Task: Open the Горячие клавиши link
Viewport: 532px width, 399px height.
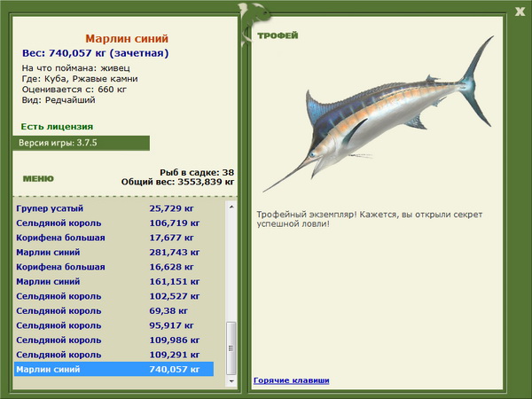Action: (292, 380)
